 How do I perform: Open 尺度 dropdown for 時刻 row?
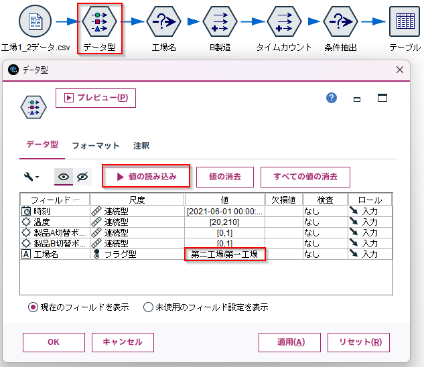[137, 211]
